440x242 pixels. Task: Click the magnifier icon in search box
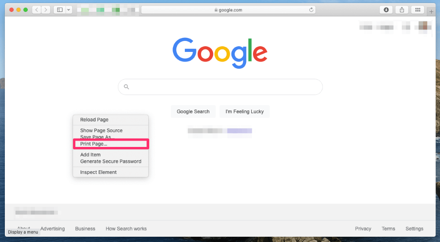(127, 87)
